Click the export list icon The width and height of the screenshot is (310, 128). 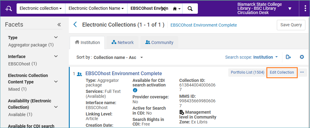pyautogui.click(x=288, y=57)
